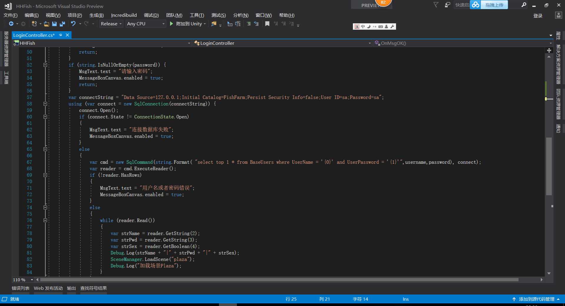Viewport: 565px width, 306px height.
Task: Click the vertical scrollbar thumb
Action: coord(549,166)
